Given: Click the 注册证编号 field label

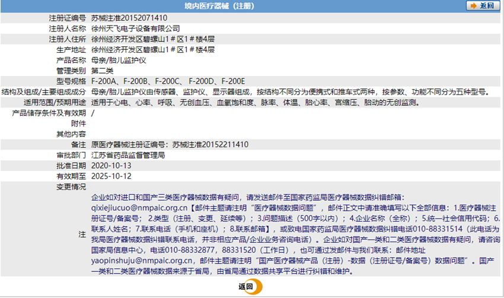Looking at the screenshot, I should [68, 18].
